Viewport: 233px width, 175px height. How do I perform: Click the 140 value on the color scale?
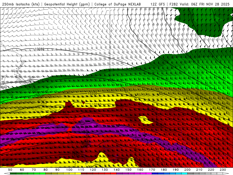pyautogui.click(x=117, y=170)
